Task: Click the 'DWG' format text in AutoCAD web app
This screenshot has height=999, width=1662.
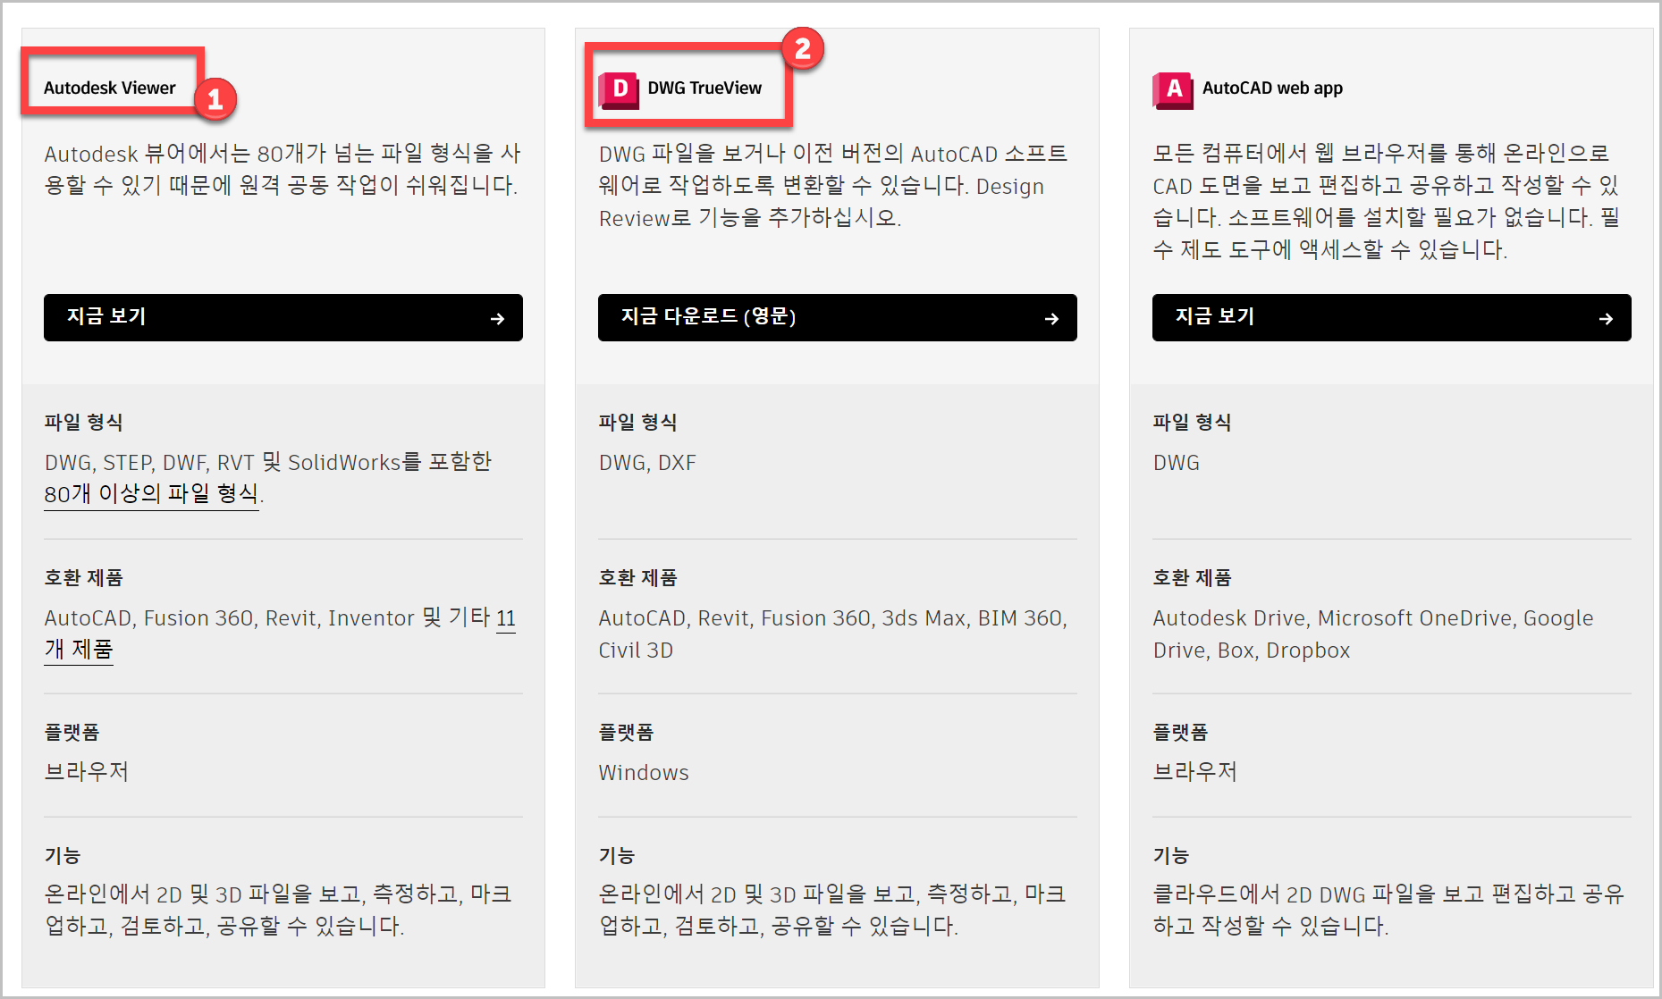Action: 1177,463
